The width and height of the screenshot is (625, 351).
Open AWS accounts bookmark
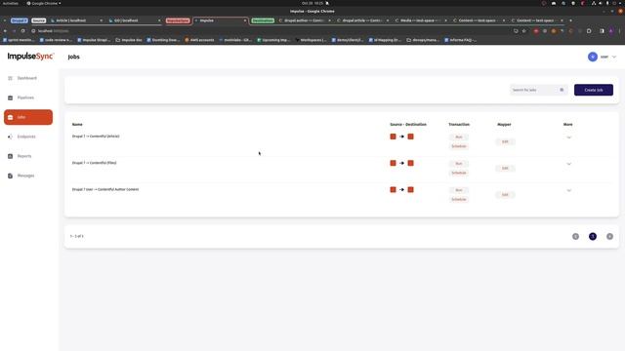199,40
